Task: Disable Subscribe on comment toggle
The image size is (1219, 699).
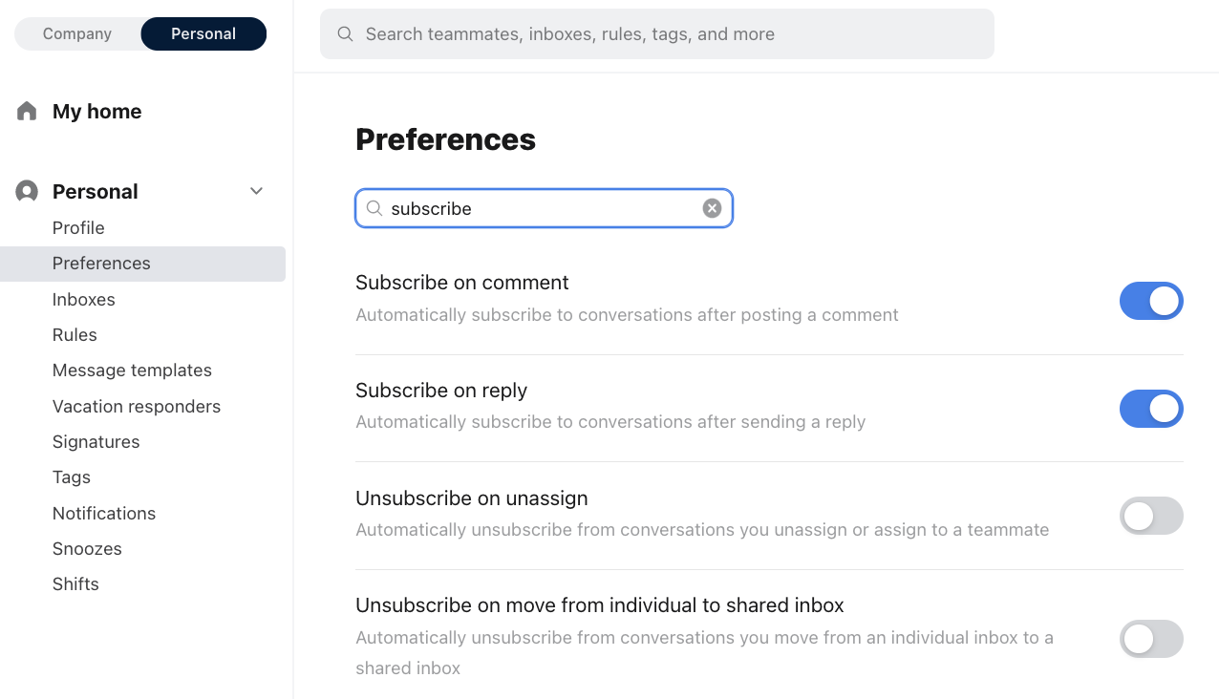Action: pos(1151,301)
